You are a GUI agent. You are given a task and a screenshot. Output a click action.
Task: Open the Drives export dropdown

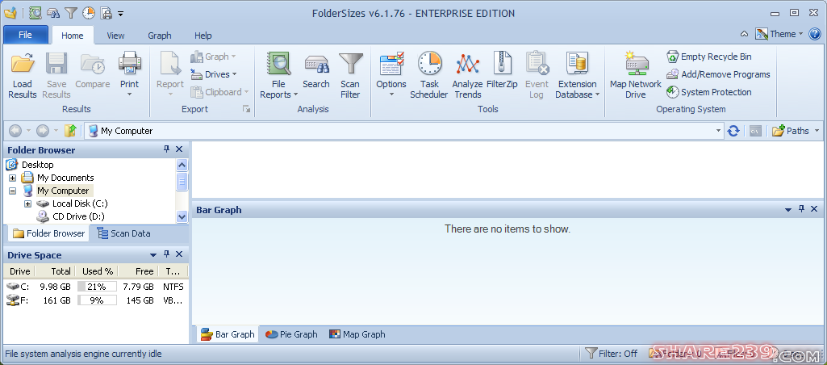coord(214,74)
